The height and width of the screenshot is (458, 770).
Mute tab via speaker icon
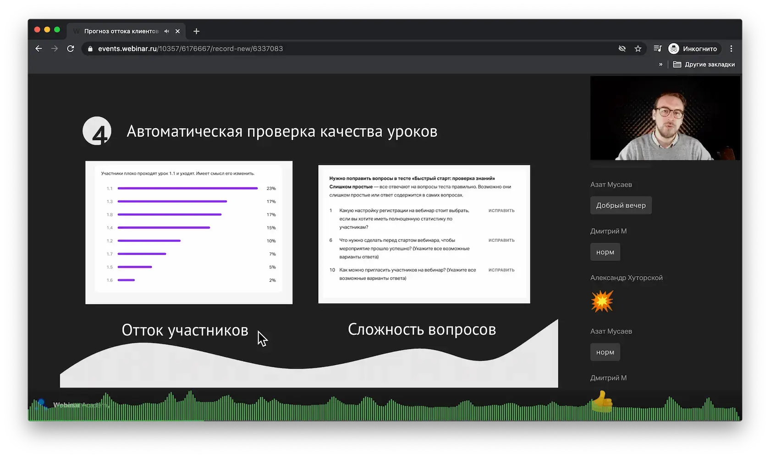[166, 31]
